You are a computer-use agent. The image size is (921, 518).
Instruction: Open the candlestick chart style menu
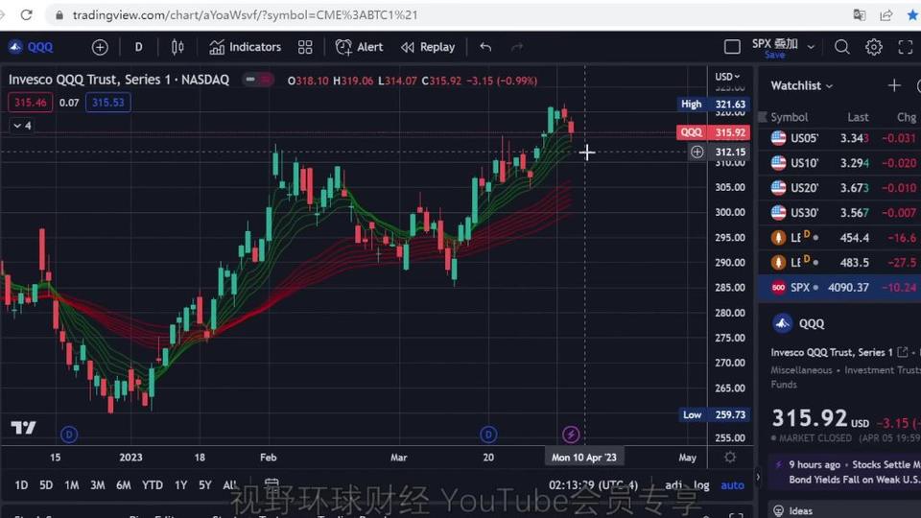pyautogui.click(x=177, y=47)
